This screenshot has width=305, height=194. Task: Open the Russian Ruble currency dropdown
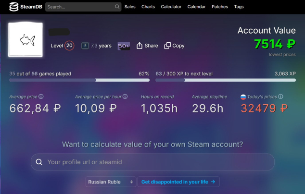point(111,182)
